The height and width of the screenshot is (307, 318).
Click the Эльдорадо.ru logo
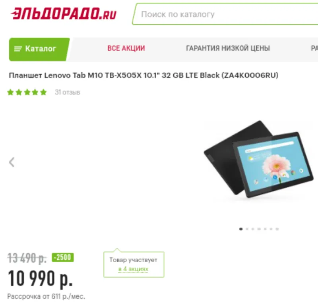[x=64, y=14]
